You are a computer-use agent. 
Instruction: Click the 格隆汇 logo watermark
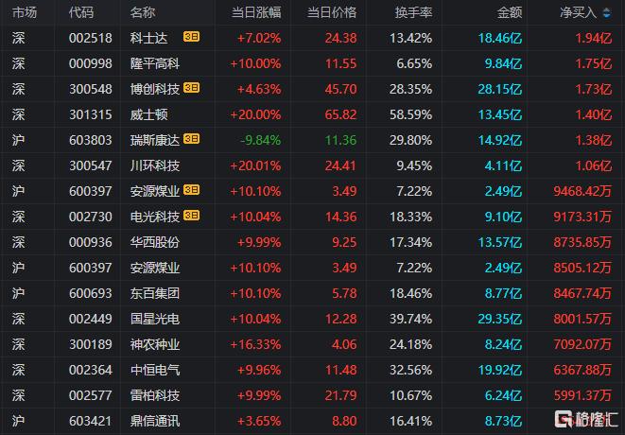pos(586,419)
